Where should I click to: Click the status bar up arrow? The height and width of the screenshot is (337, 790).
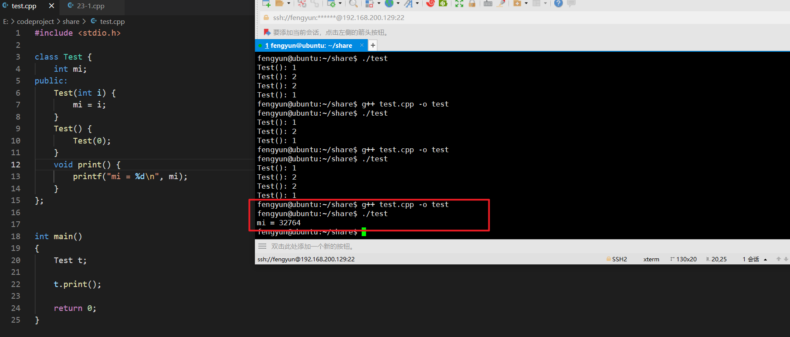[x=779, y=259]
